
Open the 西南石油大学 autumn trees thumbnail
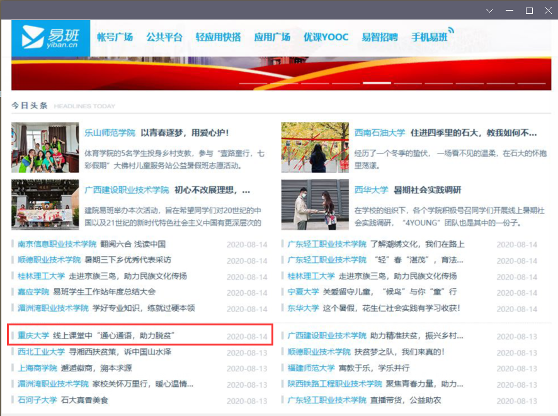click(315, 147)
